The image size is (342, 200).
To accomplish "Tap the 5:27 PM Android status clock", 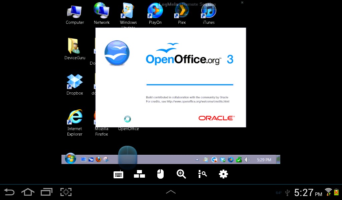I will coord(308,193).
